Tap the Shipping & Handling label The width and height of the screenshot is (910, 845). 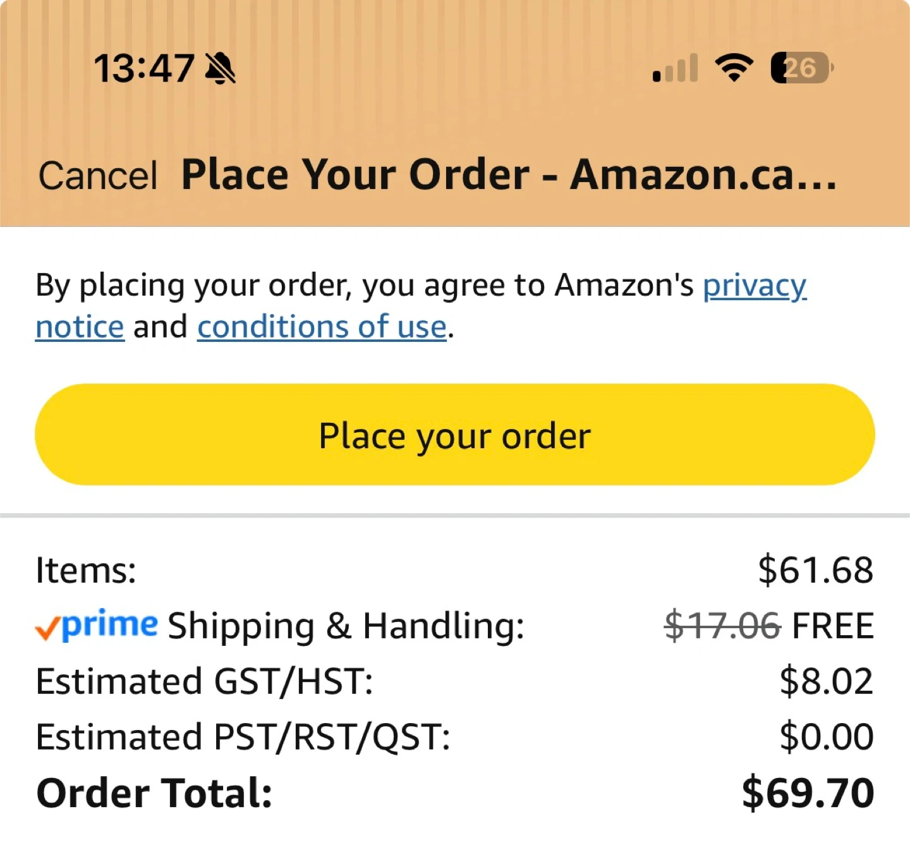tap(346, 626)
